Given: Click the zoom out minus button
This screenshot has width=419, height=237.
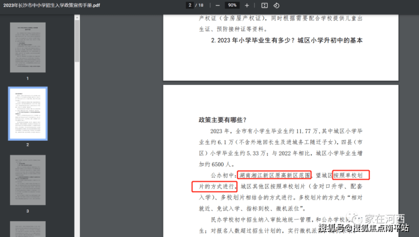Looking at the screenshot, I should point(217,5).
